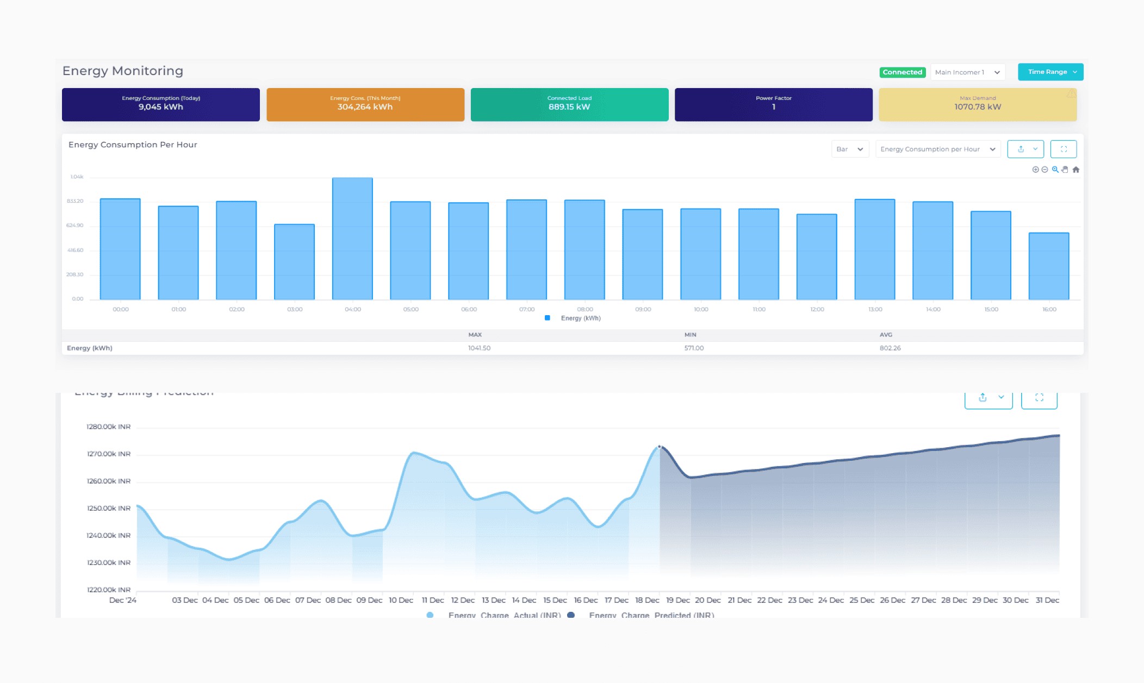Image resolution: width=1144 pixels, height=683 pixels.
Task: Open Energy Consumption per Hour dropdown
Action: click(937, 149)
